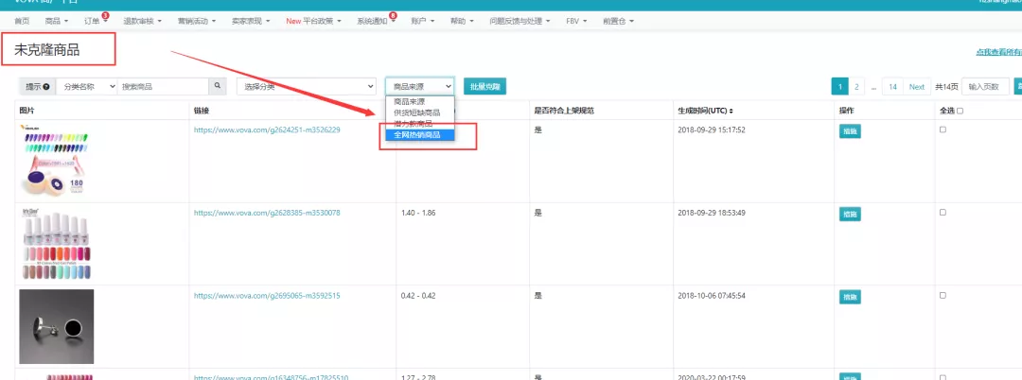This screenshot has width=1022, height=380.
Task: Expand the 卖家表现 navbar menu
Action: [x=250, y=21]
